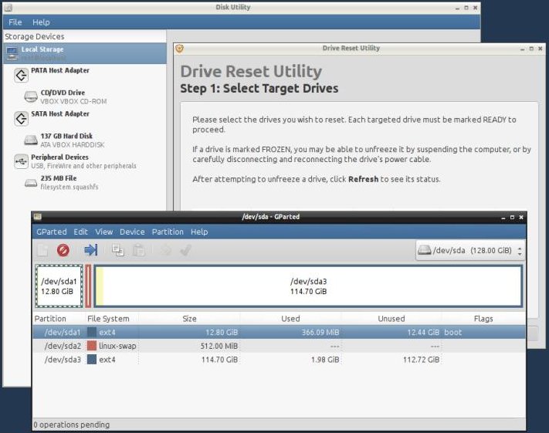Click the Size column header
This screenshot has height=433, width=549.
(189, 319)
